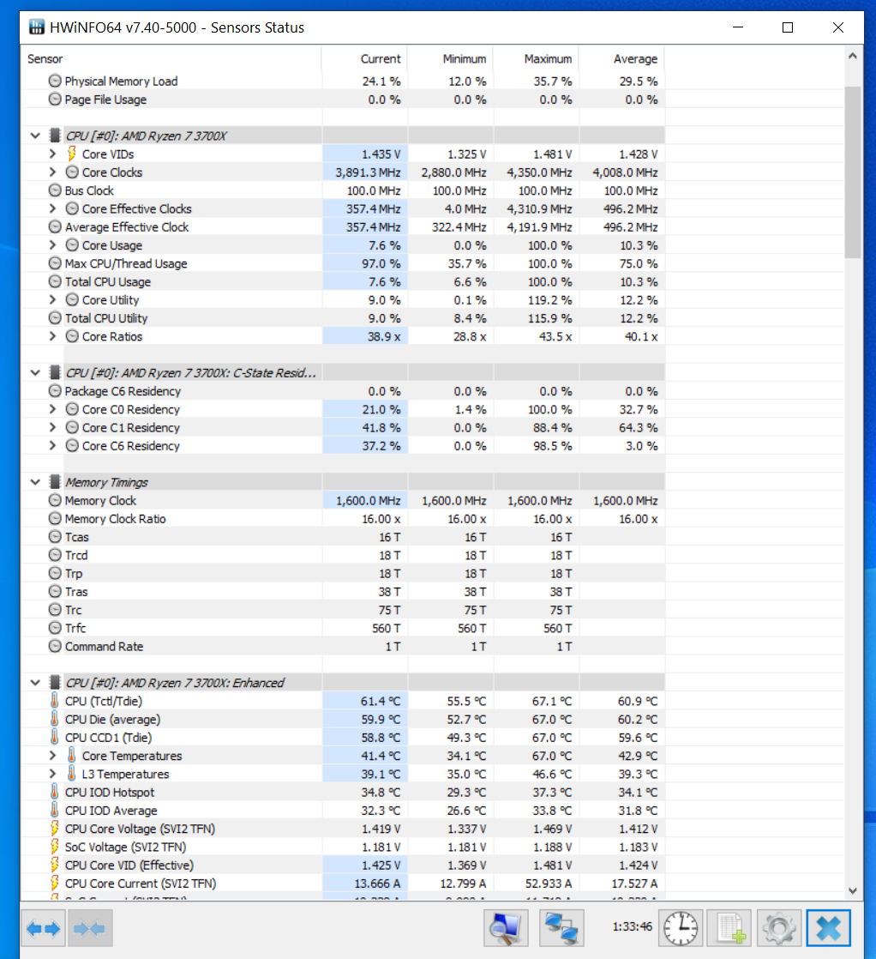Expand the Core C1 Residency row
The image size is (876, 959).
(x=52, y=427)
